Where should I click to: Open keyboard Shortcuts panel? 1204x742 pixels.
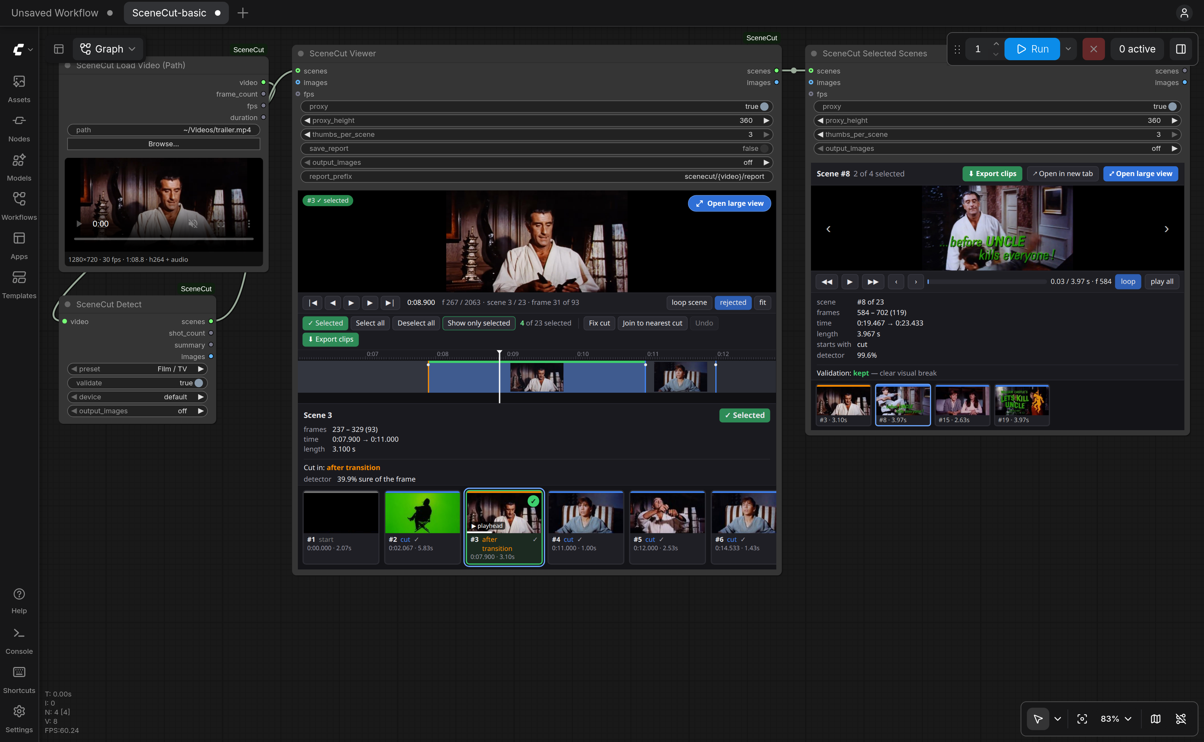click(19, 680)
